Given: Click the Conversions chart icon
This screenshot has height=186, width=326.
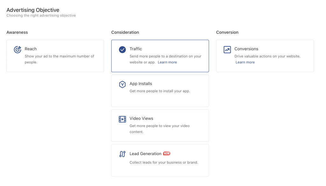Looking at the screenshot, I should coord(227,49).
